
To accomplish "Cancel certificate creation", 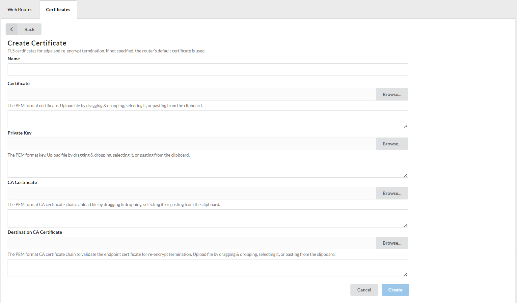I will pyautogui.click(x=364, y=290).
